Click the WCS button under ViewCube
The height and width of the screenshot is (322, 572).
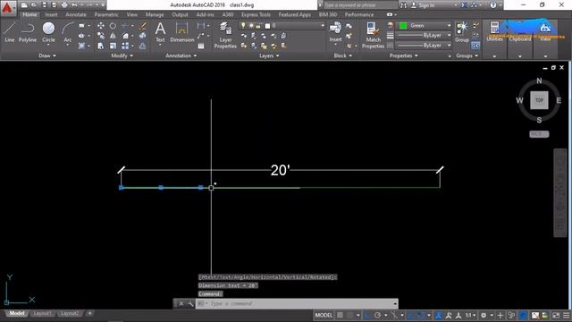point(539,134)
